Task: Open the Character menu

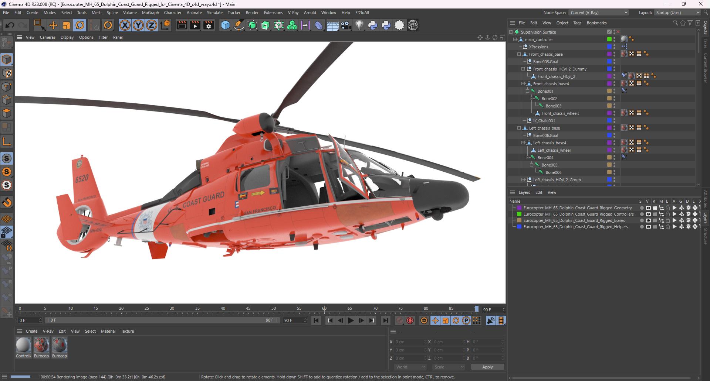Action: tap(173, 13)
